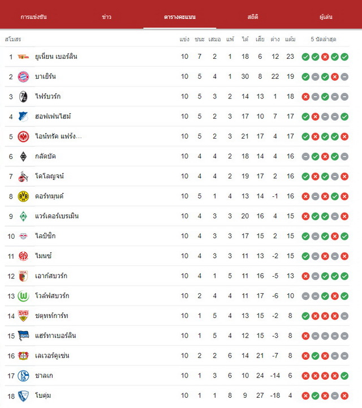Select the Borussia Dortmund BVB logo
Image resolution: width=362 pixels, height=408 pixels.
click(x=23, y=196)
